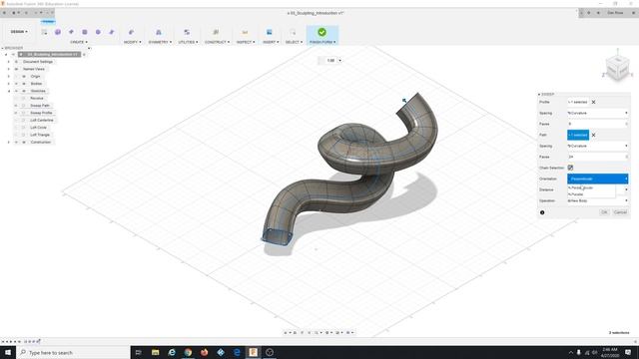Show the Loft Circle sketch

click(16, 128)
